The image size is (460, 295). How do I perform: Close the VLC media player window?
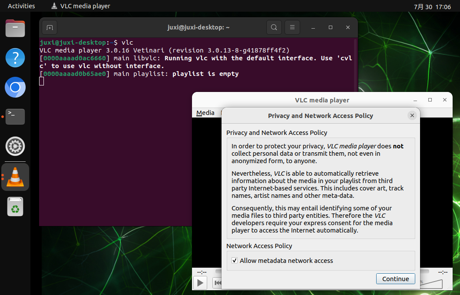coord(445,100)
